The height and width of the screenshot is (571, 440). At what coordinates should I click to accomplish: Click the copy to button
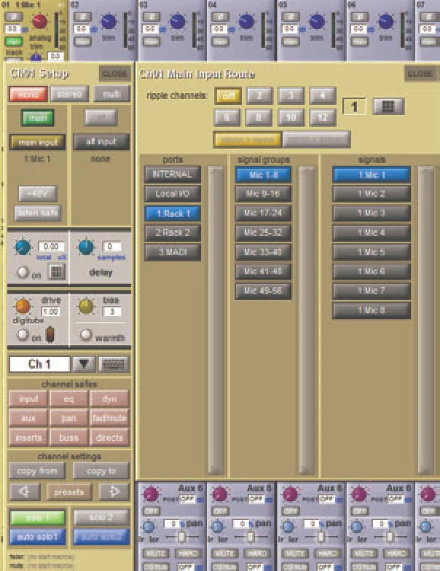coord(101,470)
